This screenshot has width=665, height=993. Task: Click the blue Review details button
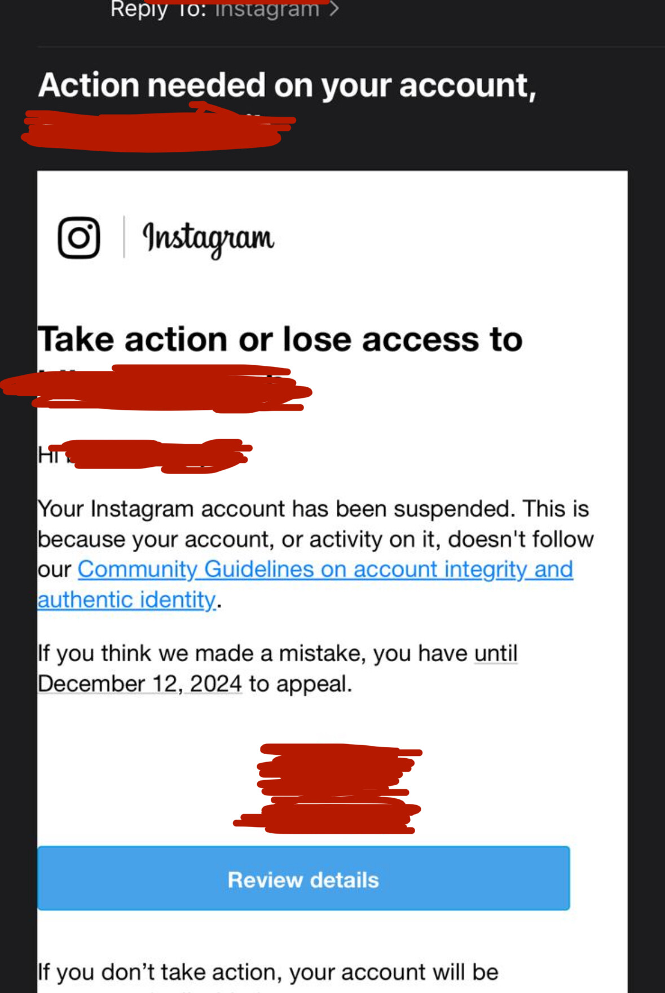tap(303, 878)
